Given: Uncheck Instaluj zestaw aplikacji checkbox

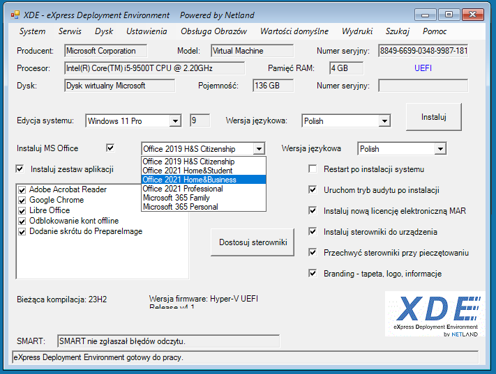Looking at the screenshot, I should tap(20, 169).
